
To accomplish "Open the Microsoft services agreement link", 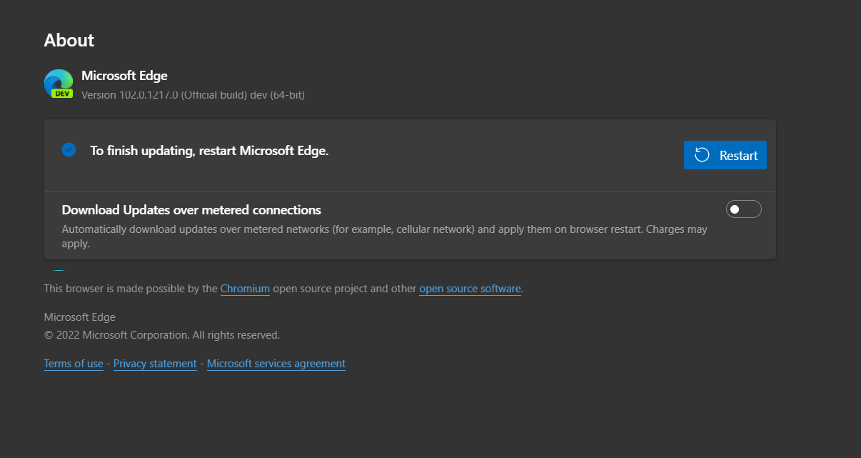I will click(x=276, y=364).
